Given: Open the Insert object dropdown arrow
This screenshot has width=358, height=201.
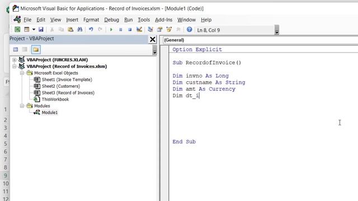Looking at the screenshot, I should tap(34, 30).
